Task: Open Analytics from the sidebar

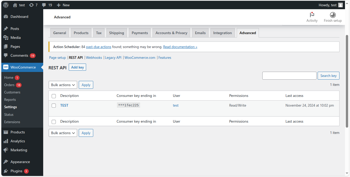Action: [x=17, y=141]
